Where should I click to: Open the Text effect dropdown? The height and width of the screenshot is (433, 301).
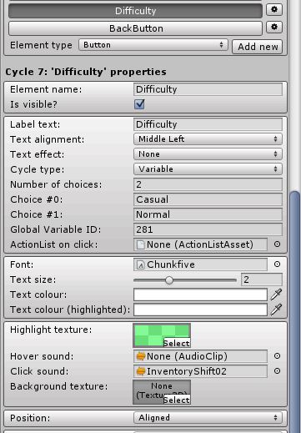point(208,154)
